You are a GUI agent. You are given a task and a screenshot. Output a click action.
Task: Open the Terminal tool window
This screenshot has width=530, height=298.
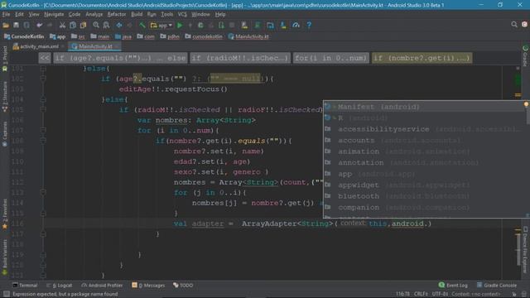tap(25, 286)
